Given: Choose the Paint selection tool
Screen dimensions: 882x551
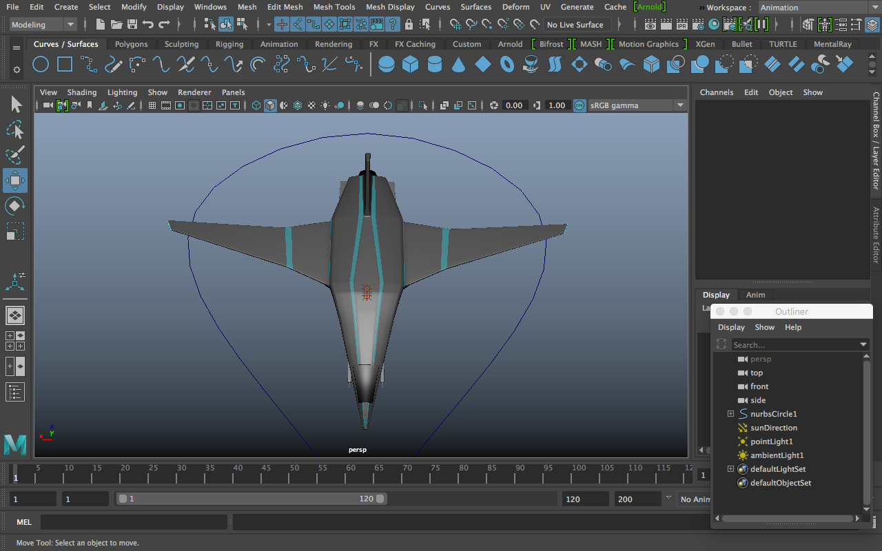Looking at the screenshot, I should (x=15, y=155).
